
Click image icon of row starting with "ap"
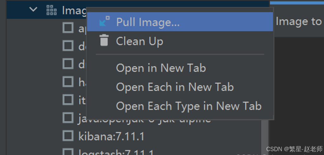click(x=68, y=28)
